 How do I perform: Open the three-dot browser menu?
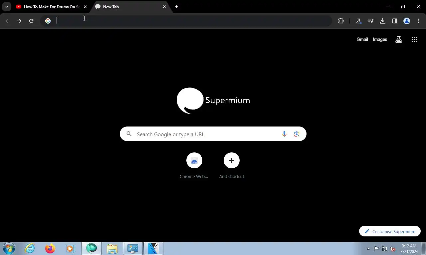pos(419,21)
